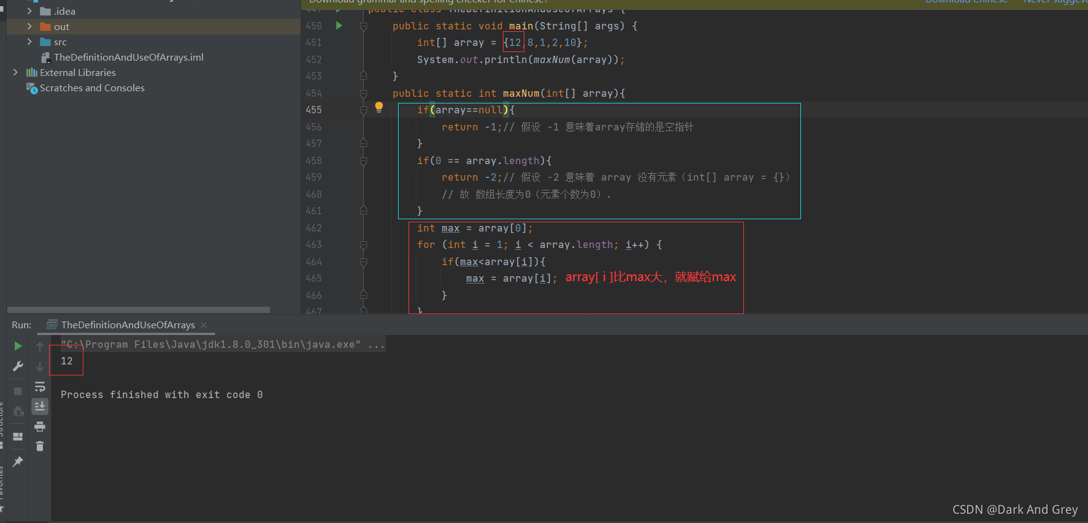Rerun TheDefinitionAndUseOfArrays with the green play button
The image size is (1088, 523).
pos(18,346)
